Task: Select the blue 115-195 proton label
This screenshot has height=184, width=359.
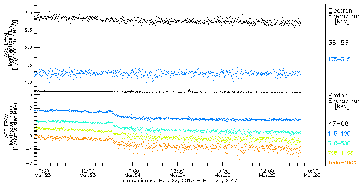Action: click(x=340, y=134)
